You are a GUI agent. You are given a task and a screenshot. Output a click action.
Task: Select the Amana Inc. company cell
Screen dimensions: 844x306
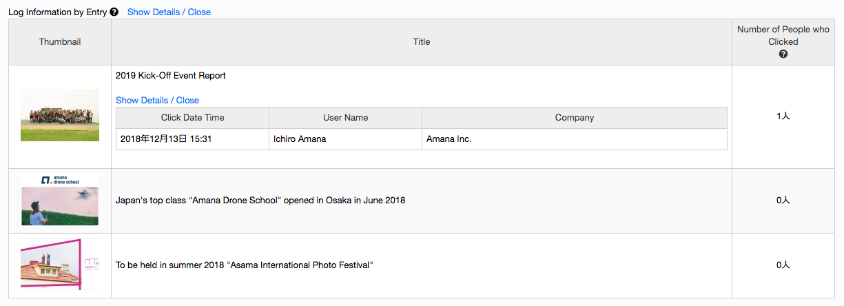tap(575, 139)
